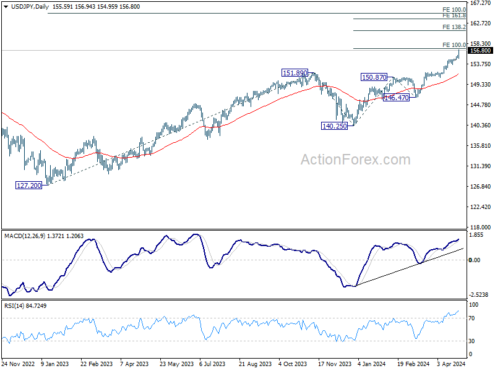Select the 146.470 price label

pyautogui.click(x=396, y=98)
